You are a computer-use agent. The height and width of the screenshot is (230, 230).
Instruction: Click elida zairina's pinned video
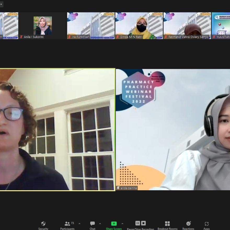click(173, 129)
